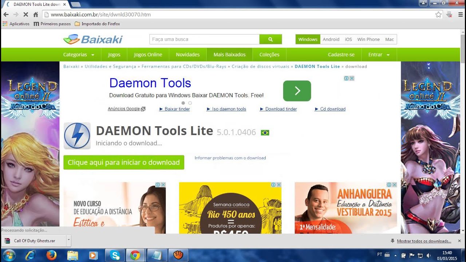466x262 pixels.
Task: Go to Ferramentas para CDs/DVDs/Blu-Rays breadcrumb
Action: [184, 67]
